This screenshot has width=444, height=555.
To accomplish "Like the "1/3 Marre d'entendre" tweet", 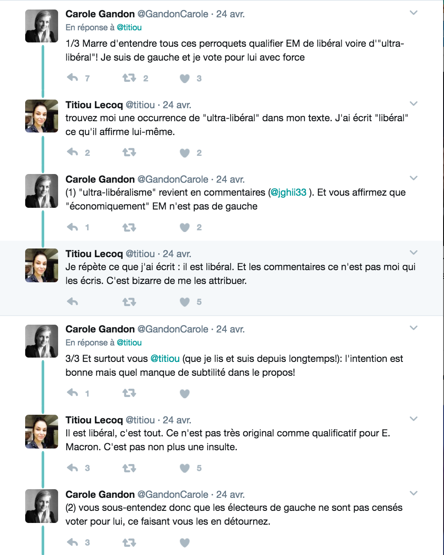I will 185,78.
